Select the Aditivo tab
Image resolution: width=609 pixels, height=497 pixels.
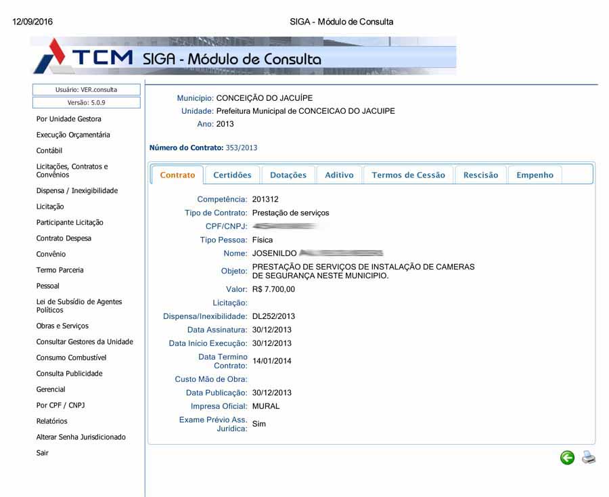click(x=339, y=175)
